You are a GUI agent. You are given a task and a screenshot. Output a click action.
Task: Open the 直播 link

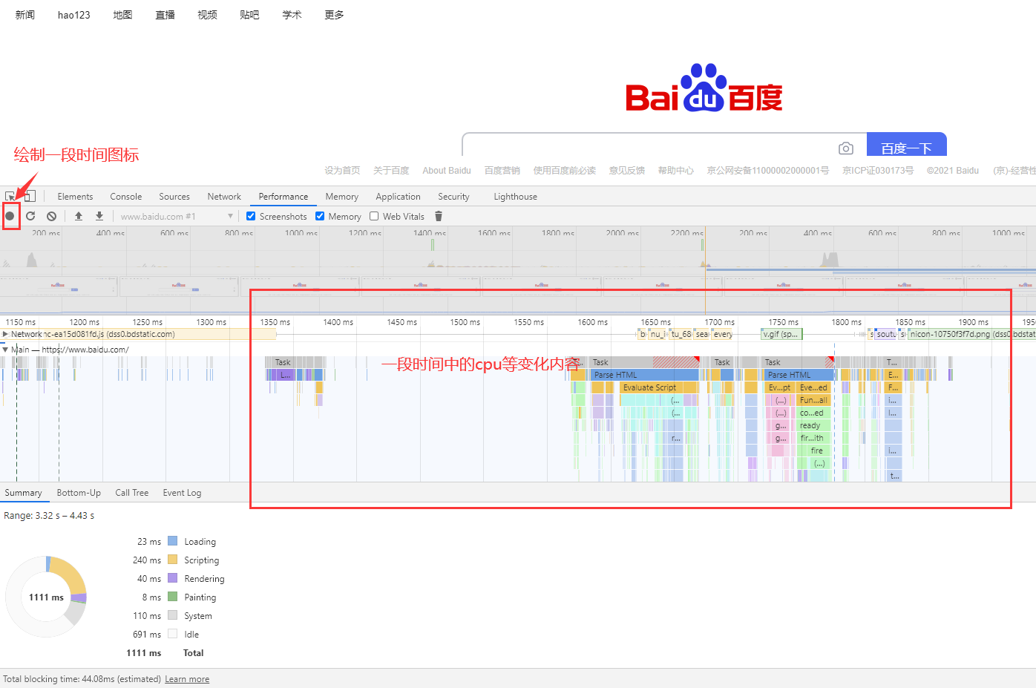165,15
